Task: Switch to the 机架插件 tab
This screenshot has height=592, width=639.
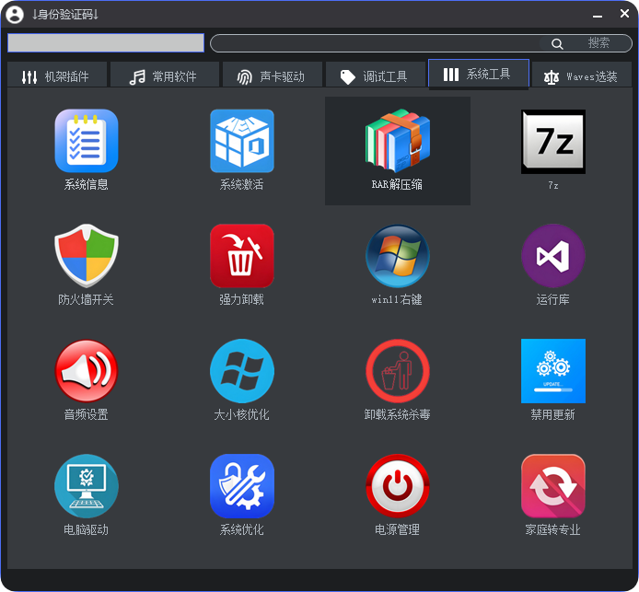Action: pyautogui.click(x=57, y=76)
